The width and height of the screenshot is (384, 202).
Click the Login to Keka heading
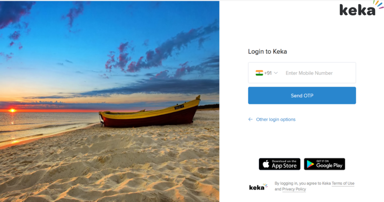coord(267,51)
